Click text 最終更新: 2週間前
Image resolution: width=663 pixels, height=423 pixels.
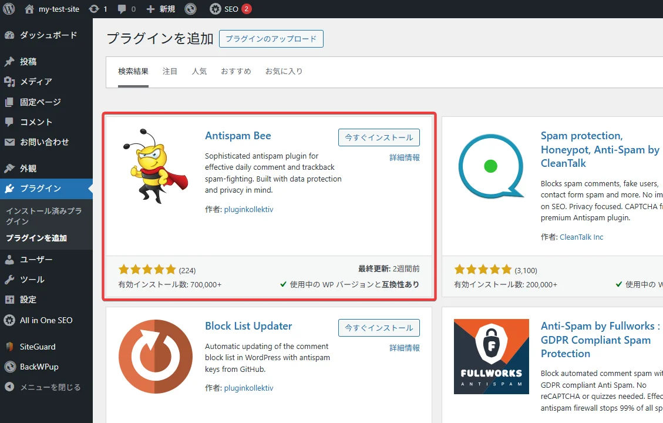click(x=389, y=268)
